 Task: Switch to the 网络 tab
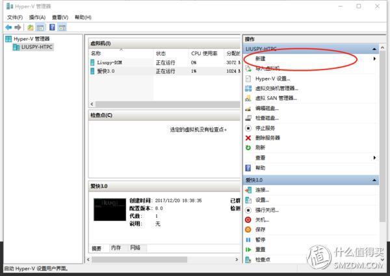pyautogui.click(x=136, y=247)
